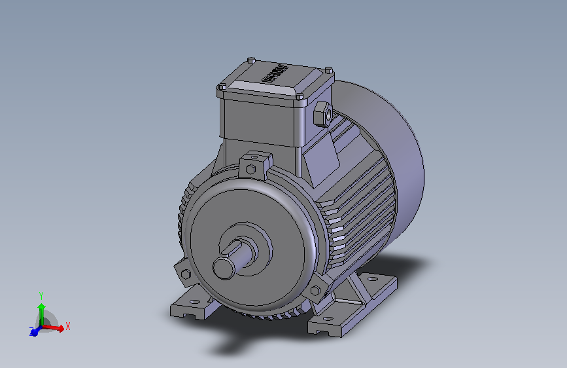The image size is (567, 368).
Task: Click the red X axis arrow of the triad
Action: (x=54, y=328)
